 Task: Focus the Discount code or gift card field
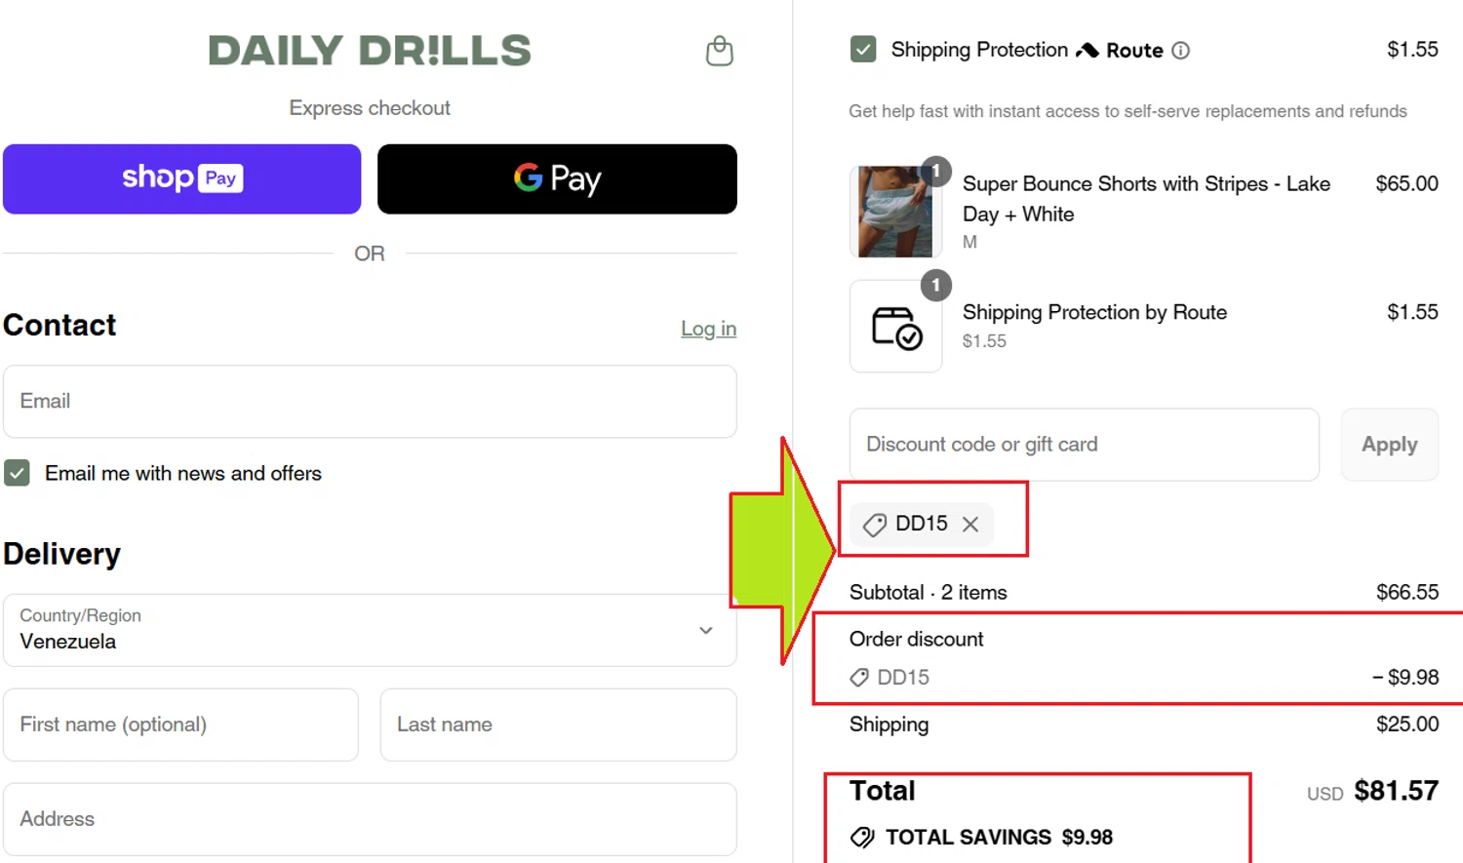pos(1084,445)
